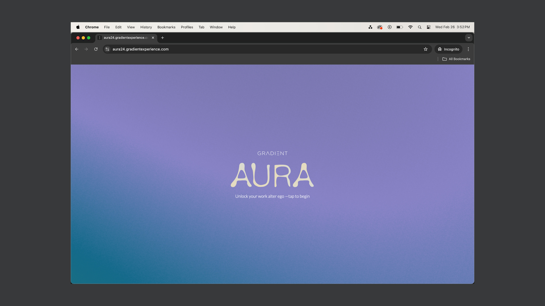The width and height of the screenshot is (545, 306).
Task: Open the Profiles menu
Action: click(187, 27)
